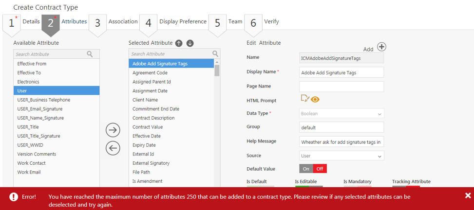Click left arrow to remove attribute

click(x=113, y=148)
